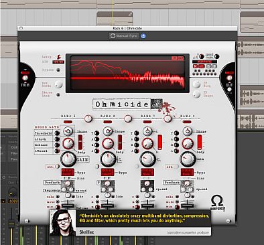Image resolution: width=264 pixels, height=245 pixels.
Task: Click Band 2 red vertical slider
Action: (120, 142)
